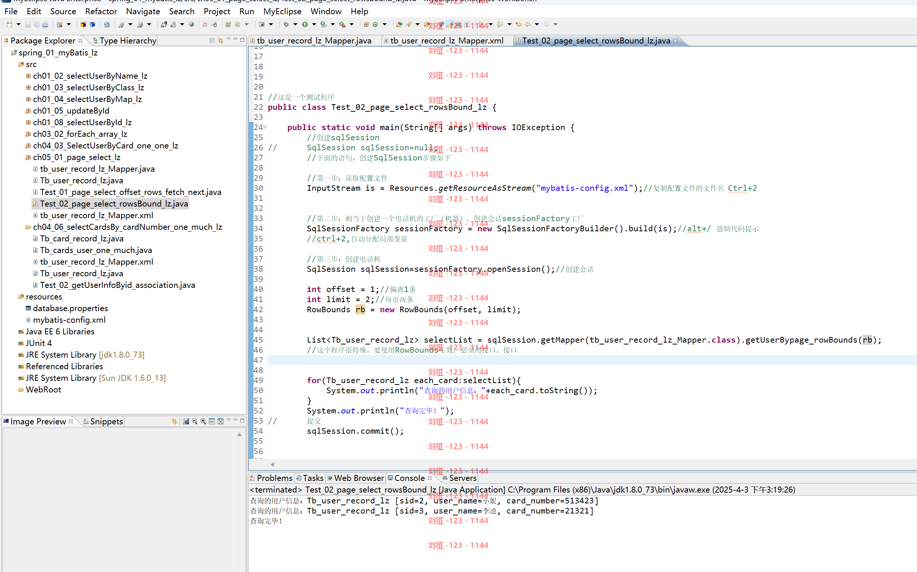
Task: Click the Forward navigation arrow icon
Action: (546, 25)
